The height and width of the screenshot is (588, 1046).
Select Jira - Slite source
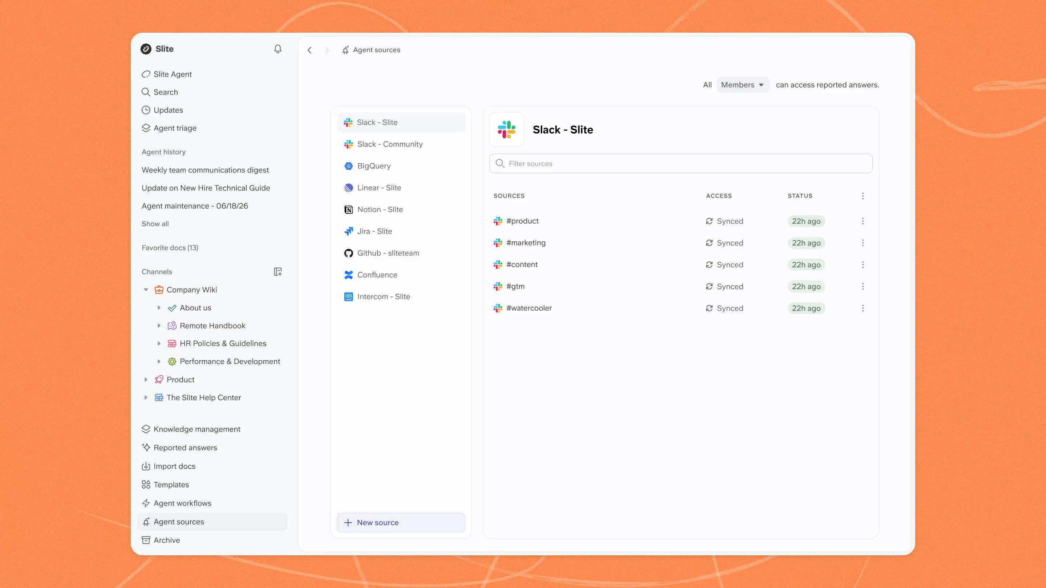click(401, 231)
